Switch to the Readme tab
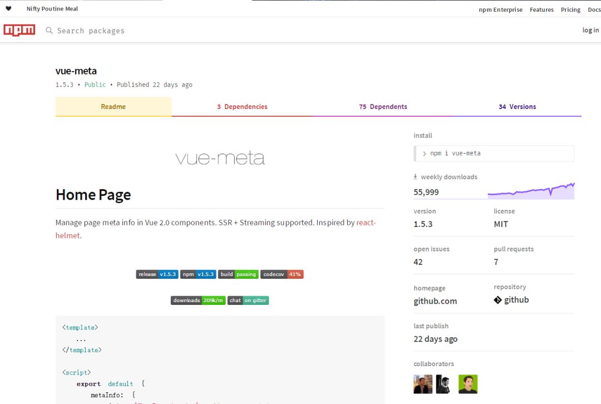 [x=114, y=106]
